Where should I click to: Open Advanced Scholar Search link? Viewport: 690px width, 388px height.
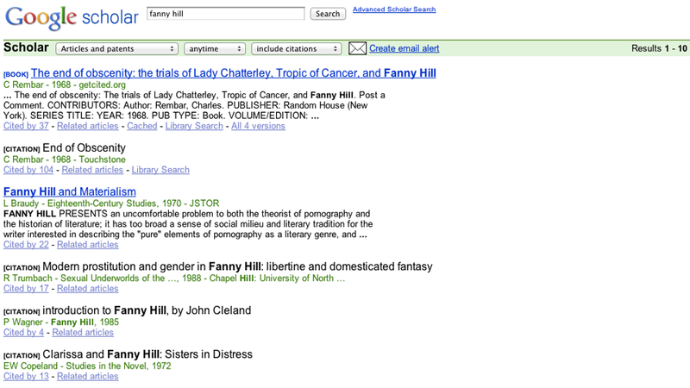pos(394,9)
